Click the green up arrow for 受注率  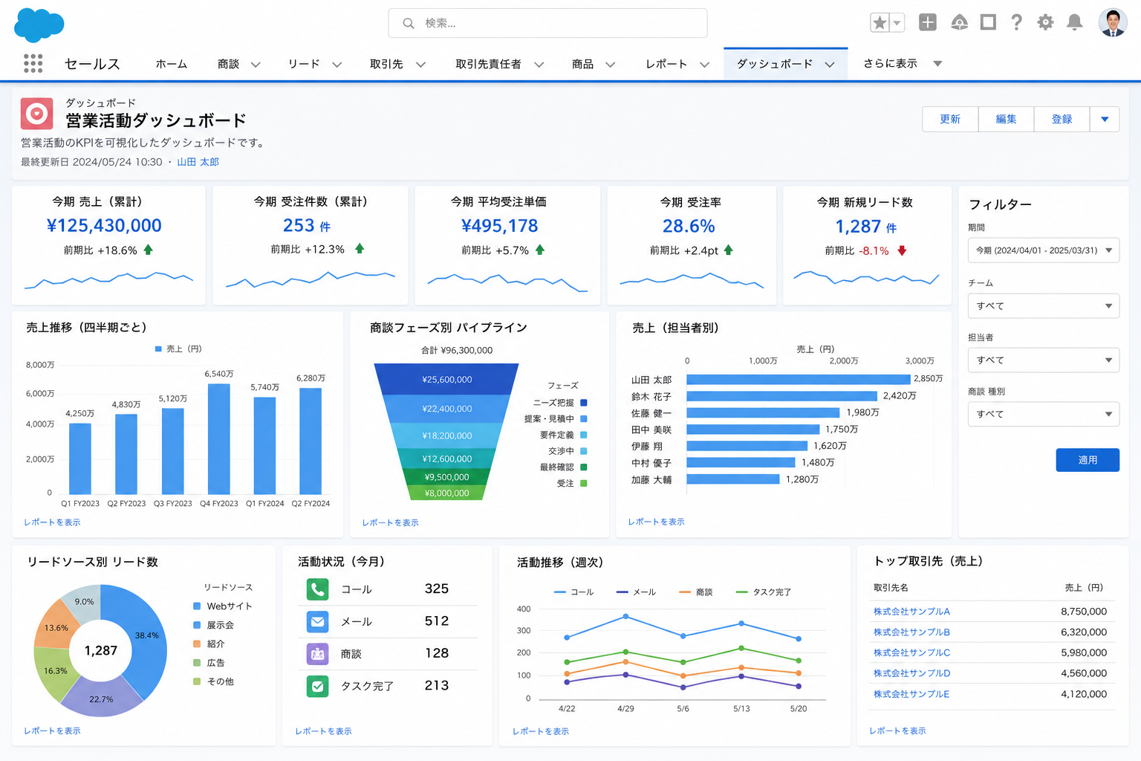pos(728,250)
